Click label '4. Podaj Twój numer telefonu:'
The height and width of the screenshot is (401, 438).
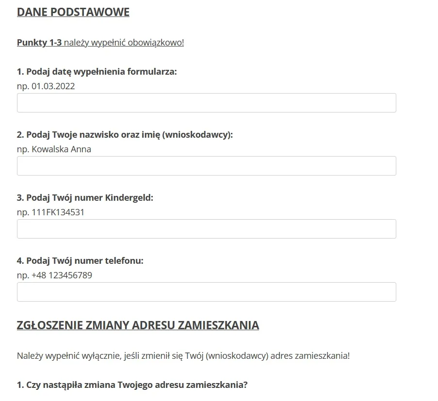[80, 261]
